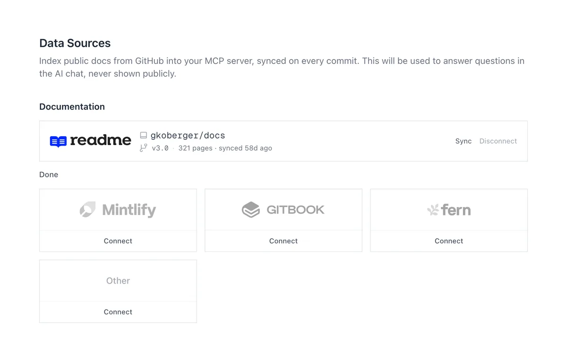Image resolution: width=567 pixels, height=362 pixels.
Task: Click the GitBook stacked-book logo icon
Action: coord(251,209)
